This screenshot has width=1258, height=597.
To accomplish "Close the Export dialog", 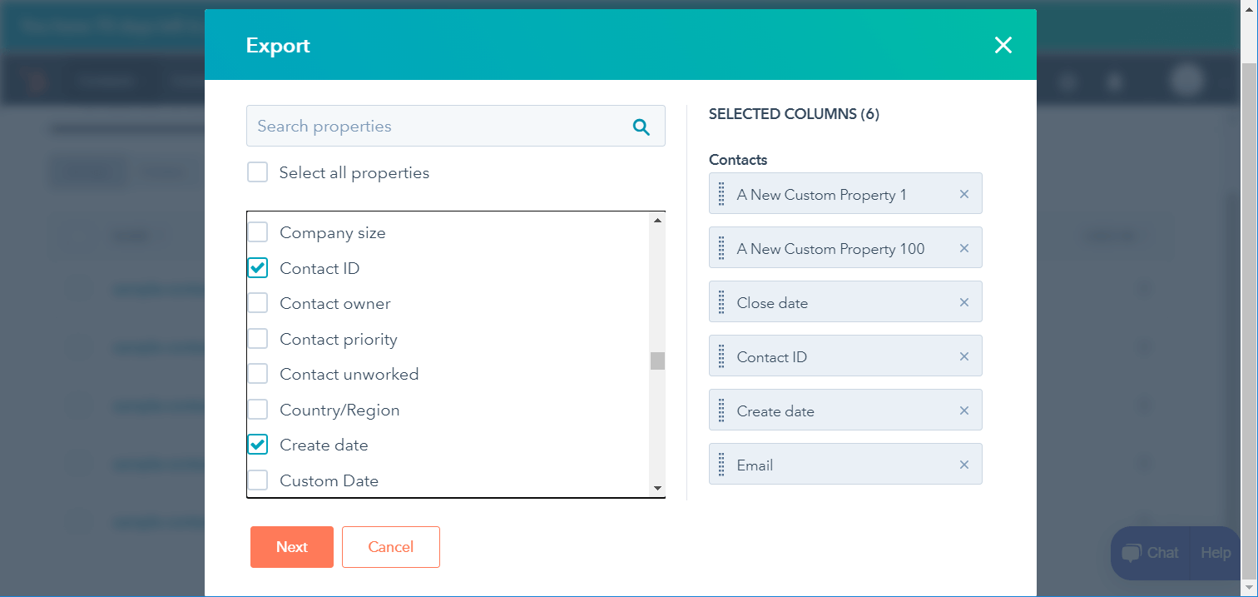I will click(1003, 46).
